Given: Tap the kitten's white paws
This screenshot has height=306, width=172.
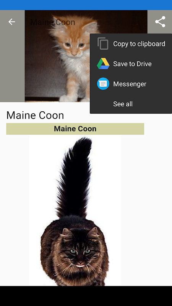Looking at the screenshot, I should [x=74, y=98].
